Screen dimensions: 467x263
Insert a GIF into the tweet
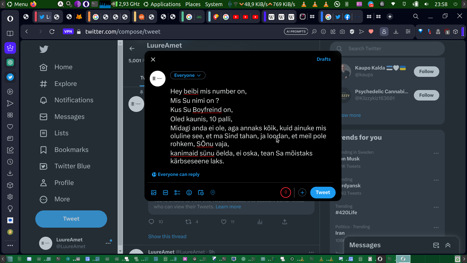[x=165, y=193]
